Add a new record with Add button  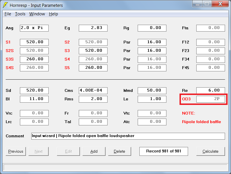click(x=94, y=151)
